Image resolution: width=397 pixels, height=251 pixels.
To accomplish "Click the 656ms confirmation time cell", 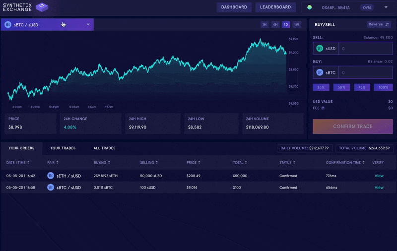I will point(331,188).
